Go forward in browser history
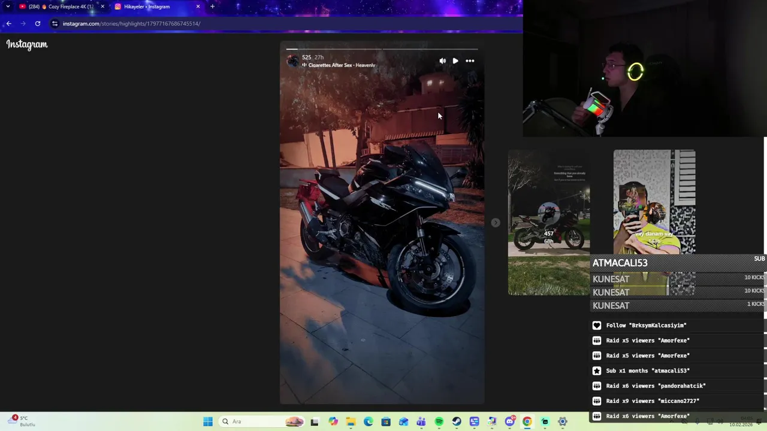This screenshot has height=431, width=767. [x=23, y=23]
